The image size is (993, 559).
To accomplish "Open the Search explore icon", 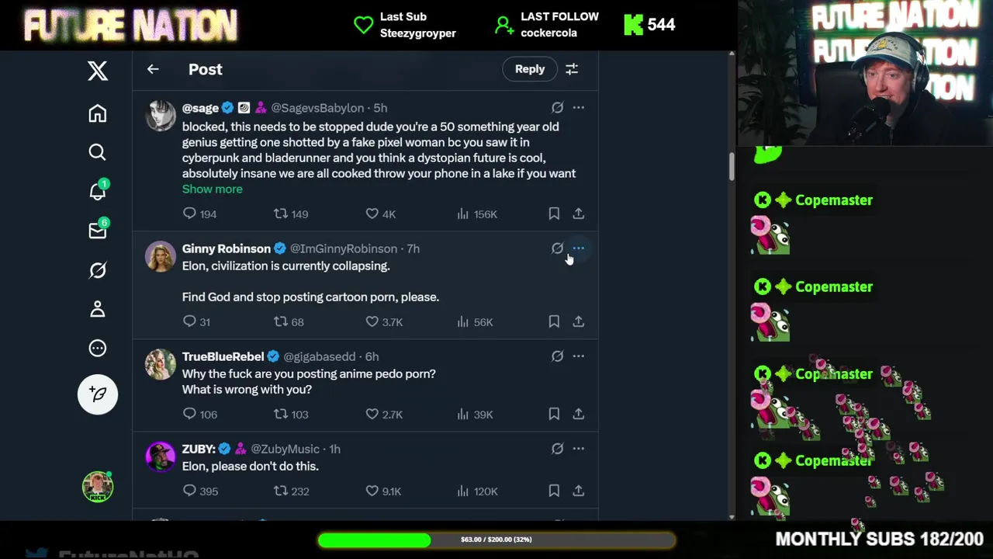I will point(97,152).
